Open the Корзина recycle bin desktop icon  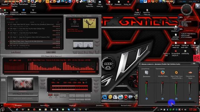[5, 3]
